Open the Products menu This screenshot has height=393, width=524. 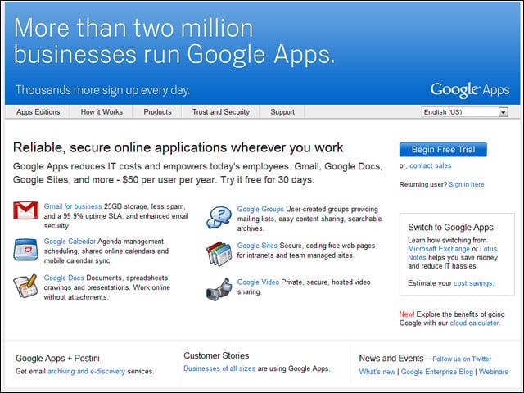[x=157, y=112]
